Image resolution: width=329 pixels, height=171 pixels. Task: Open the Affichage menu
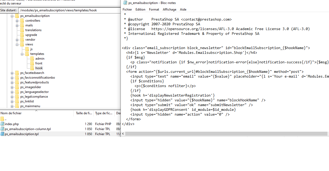pos(169,9)
